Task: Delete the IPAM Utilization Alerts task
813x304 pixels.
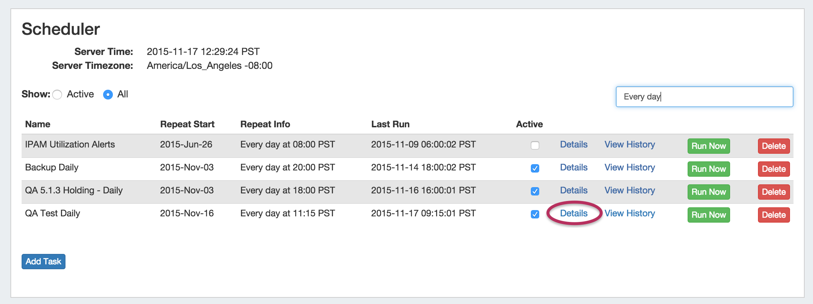Action: coord(773,146)
